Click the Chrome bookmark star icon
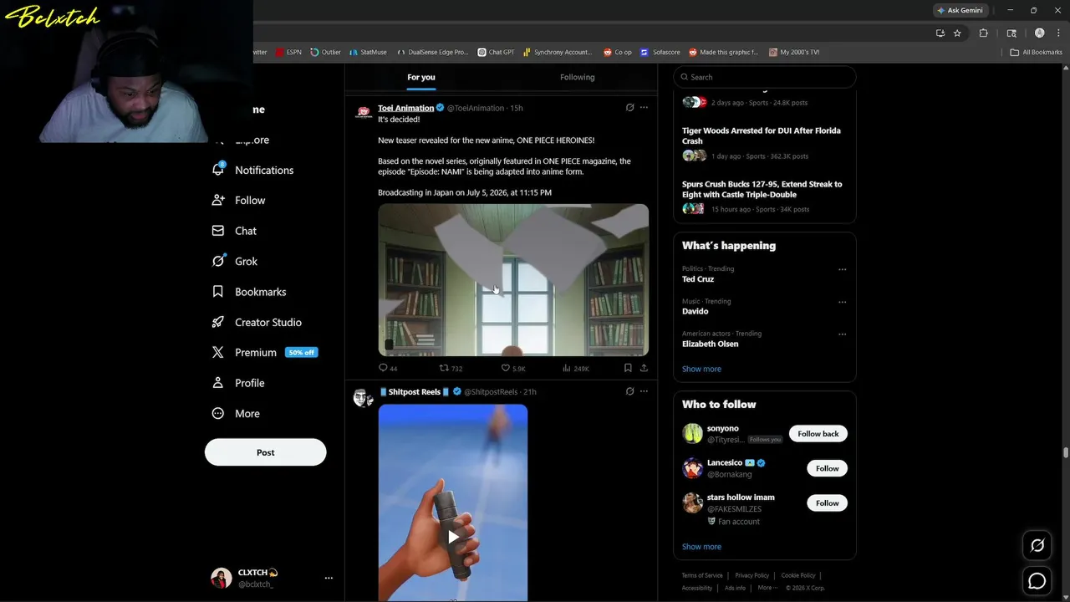The height and width of the screenshot is (602, 1070). point(957,33)
